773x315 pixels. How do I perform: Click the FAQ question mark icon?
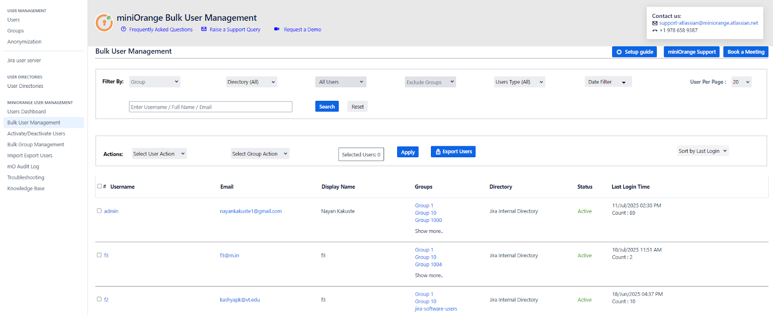pos(124,29)
